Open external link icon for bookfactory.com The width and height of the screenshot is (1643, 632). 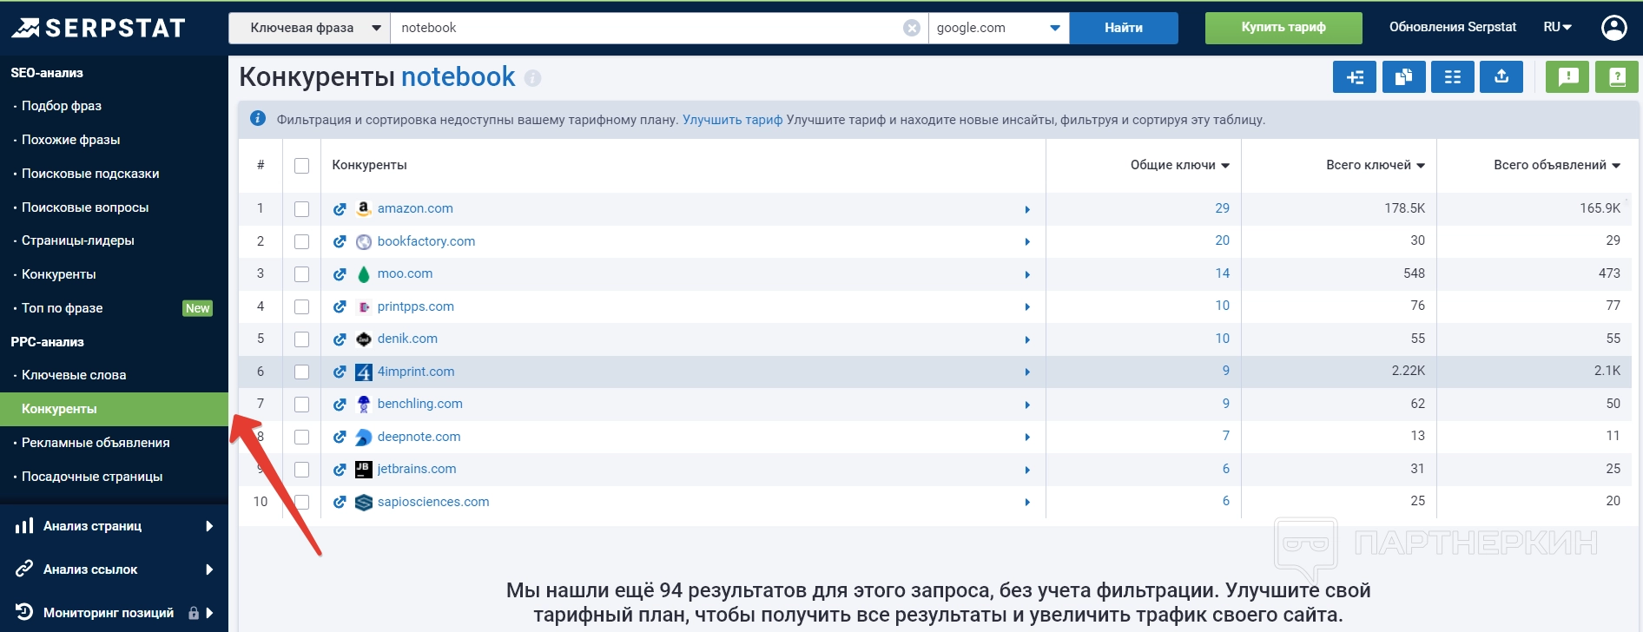(x=340, y=242)
